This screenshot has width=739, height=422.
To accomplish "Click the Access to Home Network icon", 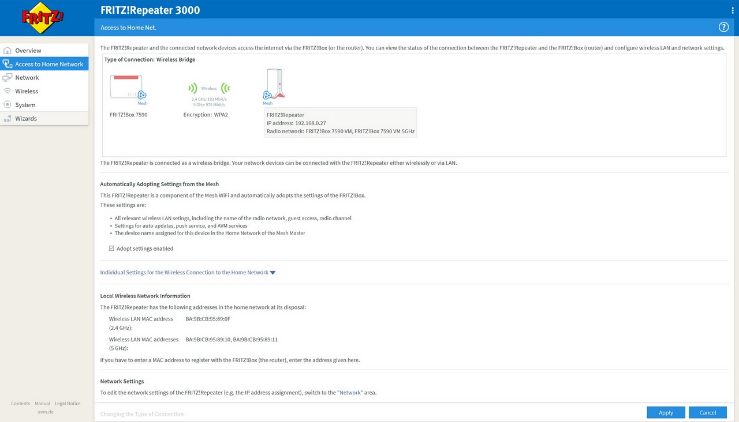I will 8,64.
